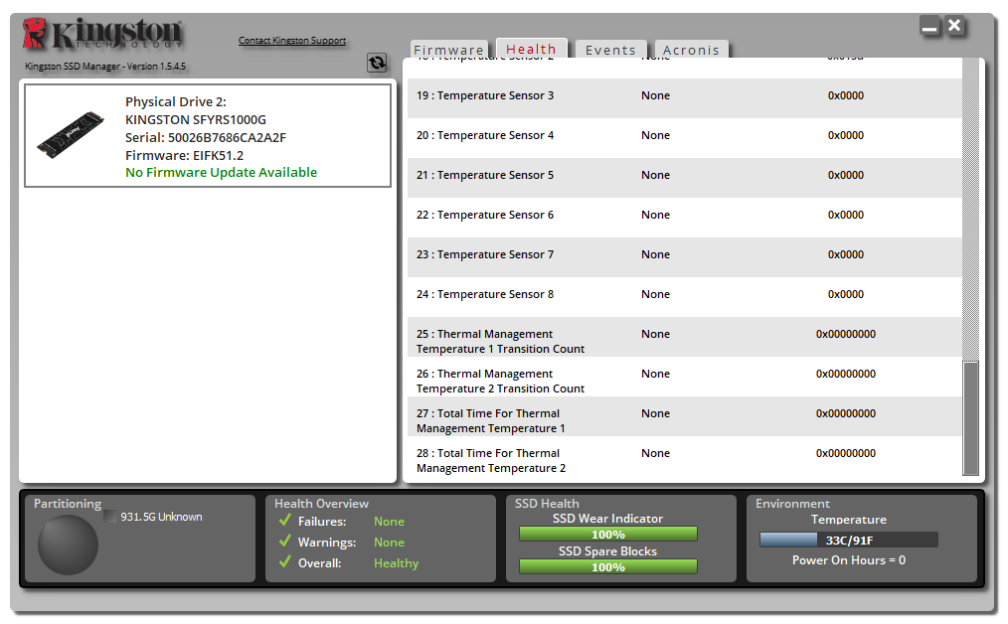The width and height of the screenshot is (1008, 624).
Task: Click 'None' status for Temperature Sensor 5
Action: [655, 176]
